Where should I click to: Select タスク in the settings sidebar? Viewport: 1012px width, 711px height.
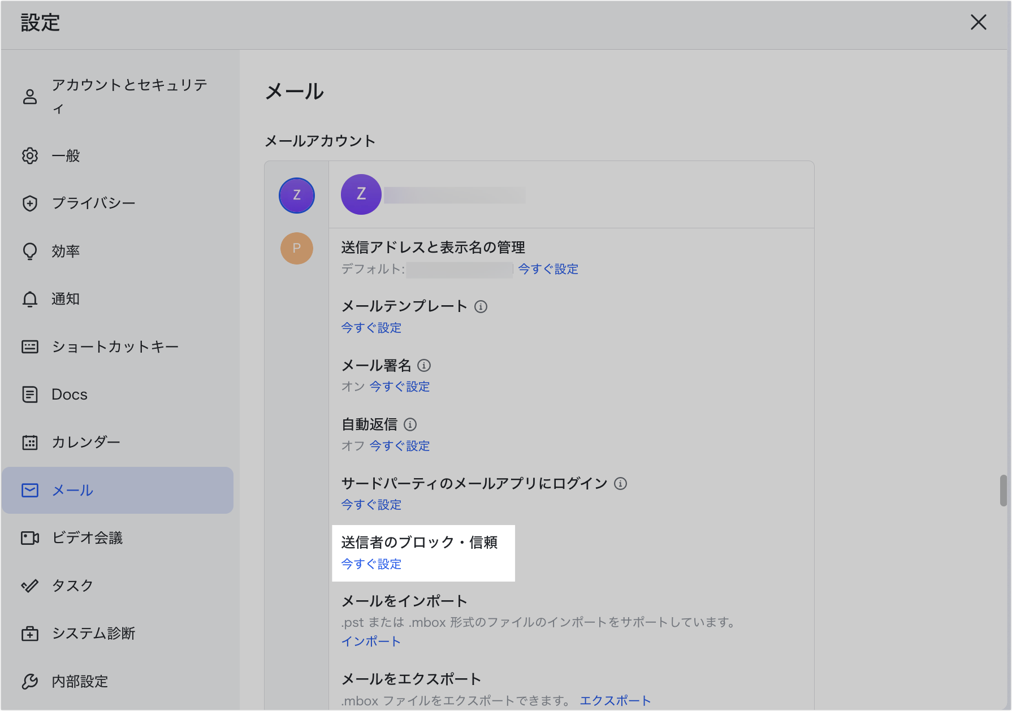(x=72, y=586)
